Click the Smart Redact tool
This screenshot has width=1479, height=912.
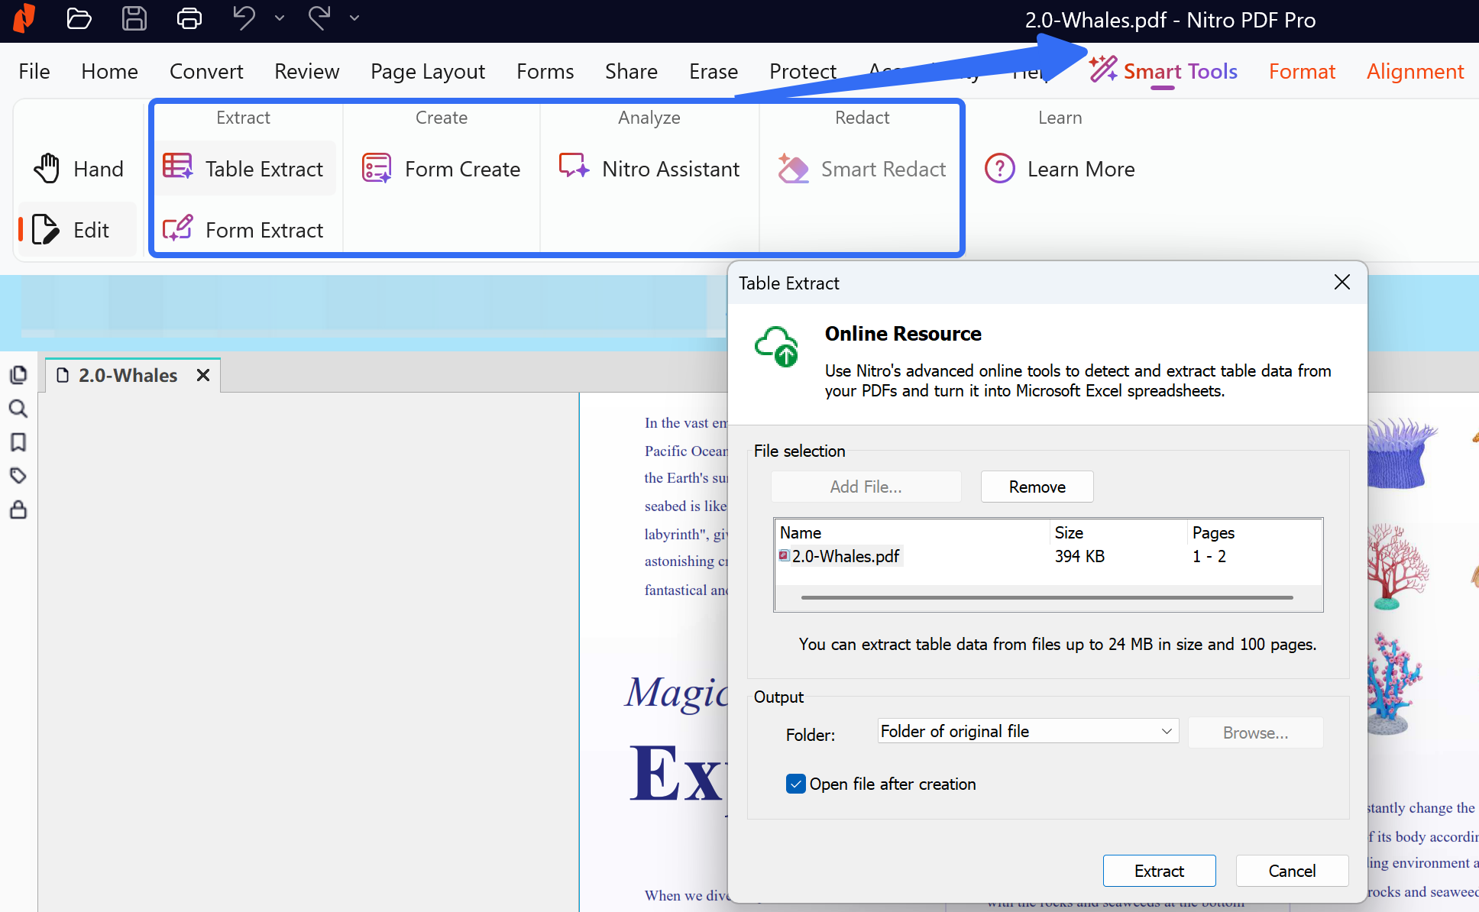click(x=862, y=169)
